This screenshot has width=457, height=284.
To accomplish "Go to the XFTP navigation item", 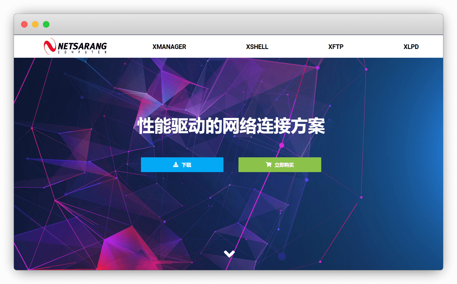I will point(336,47).
